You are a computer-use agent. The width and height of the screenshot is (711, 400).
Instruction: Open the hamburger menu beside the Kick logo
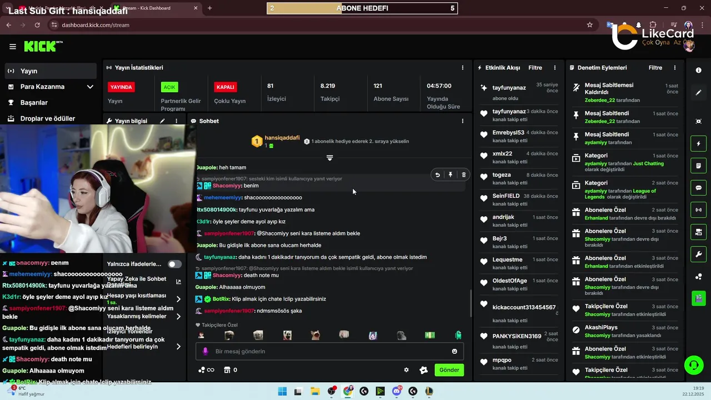(13, 47)
